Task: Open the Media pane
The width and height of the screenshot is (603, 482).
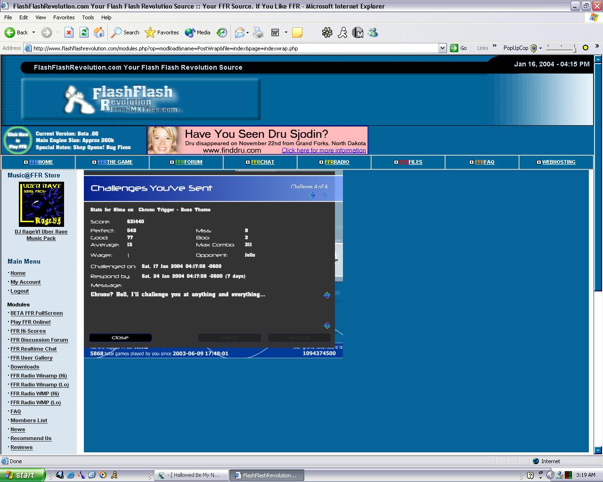Action: [198, 32]
